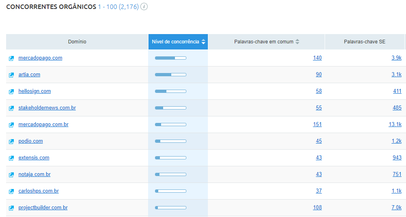
Task: Click the competition level bar for artia.com
Action: 170,75
